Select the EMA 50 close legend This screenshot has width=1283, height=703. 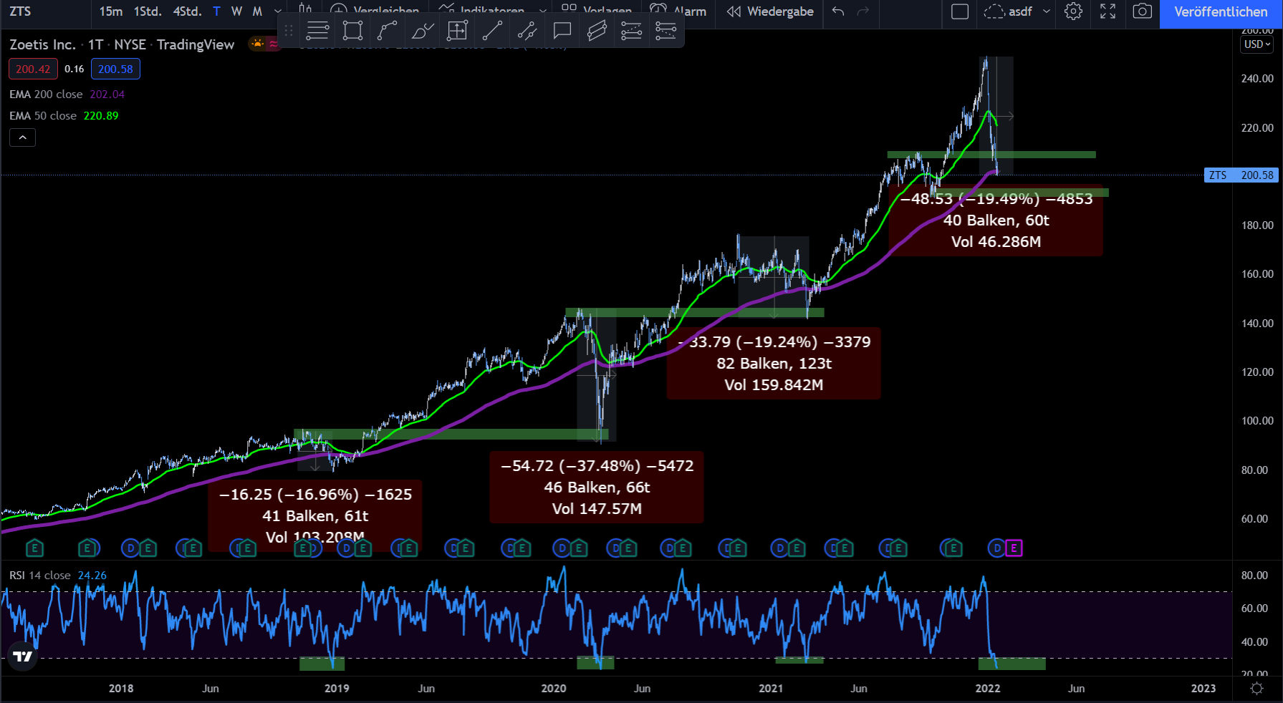[64, 116]
